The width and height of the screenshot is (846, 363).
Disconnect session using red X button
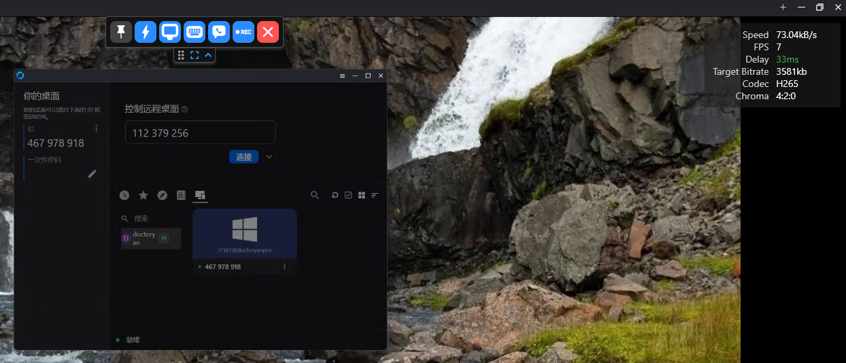(268, 32)
